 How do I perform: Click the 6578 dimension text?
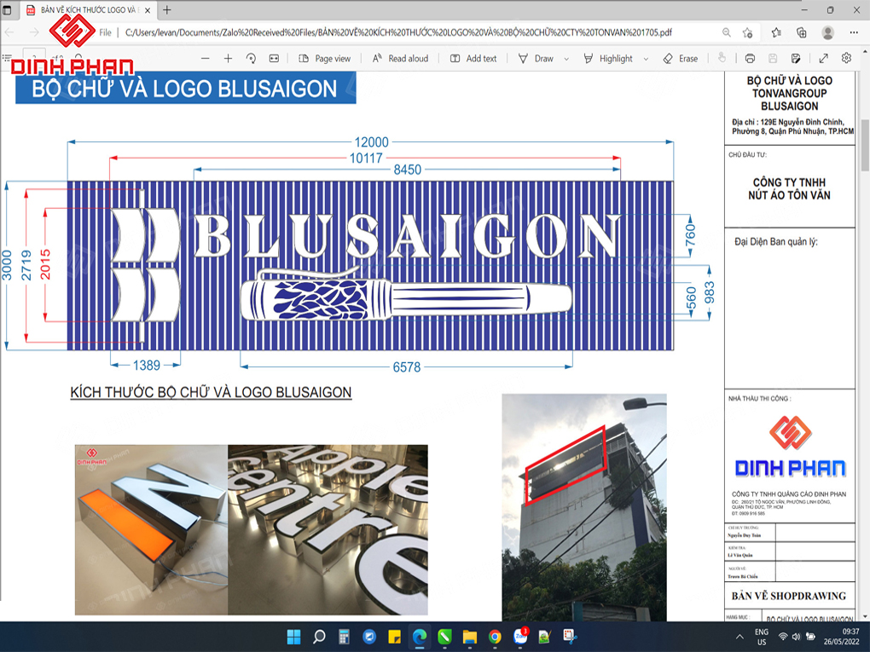(x=406, y=367)
